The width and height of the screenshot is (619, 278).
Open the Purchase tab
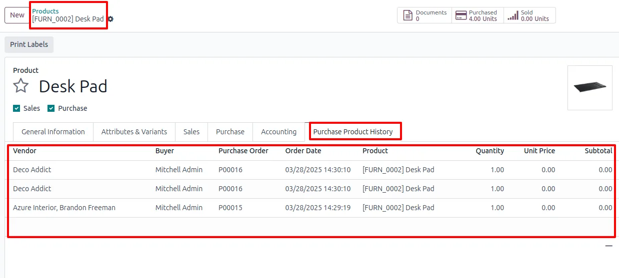230,132
